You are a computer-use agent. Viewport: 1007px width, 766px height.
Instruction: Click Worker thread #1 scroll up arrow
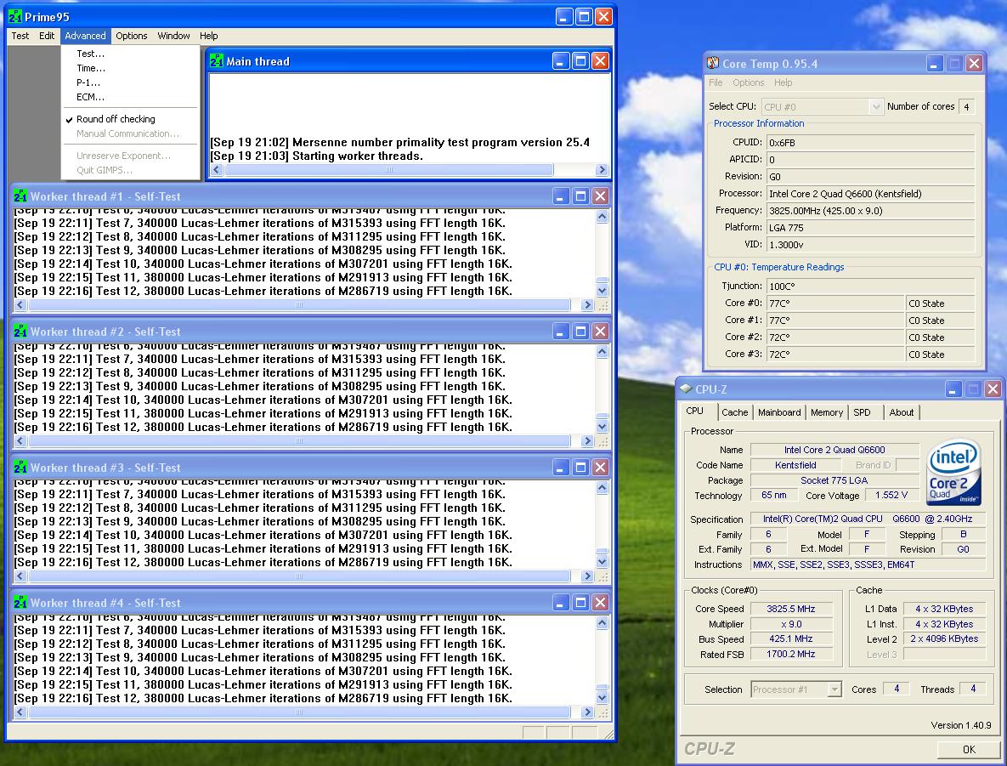click(x=602, y=217)
